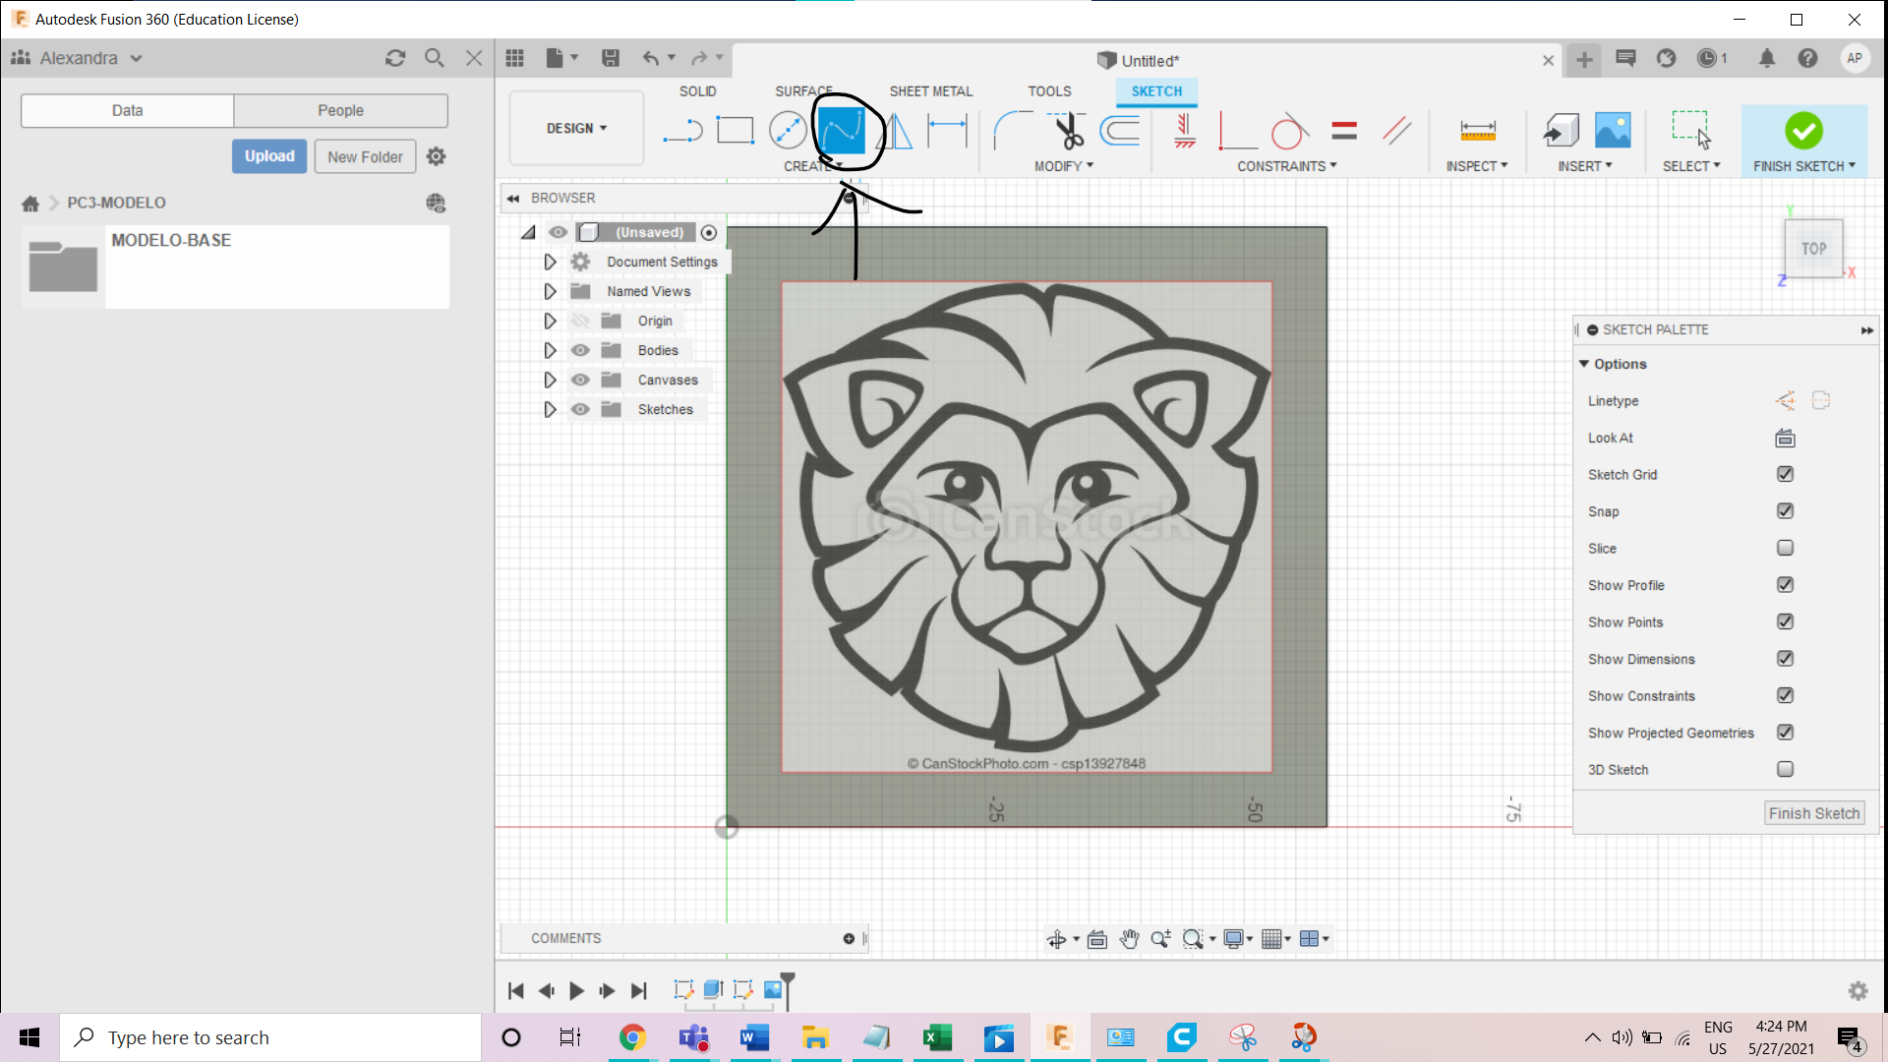Click the Upload button
1888x1062 pixels.
pos(269,156)
